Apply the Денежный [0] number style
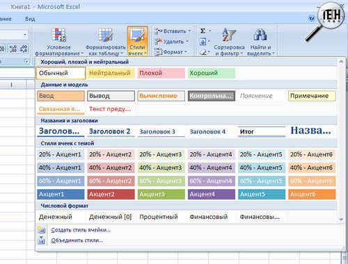This screenshot has width=348, height=264. point(111,217)
